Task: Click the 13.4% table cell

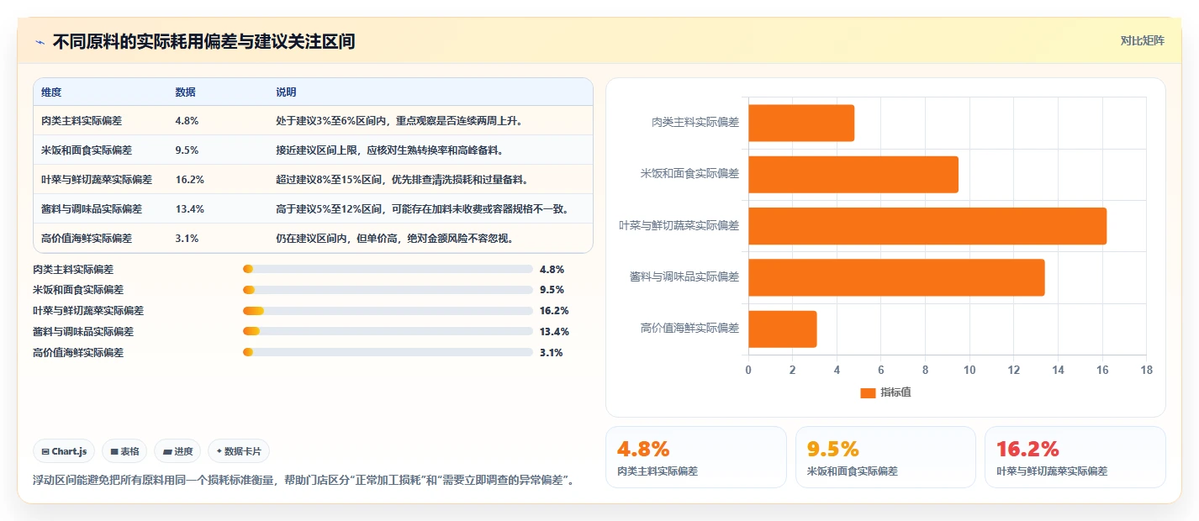Action: pos(190,209)
